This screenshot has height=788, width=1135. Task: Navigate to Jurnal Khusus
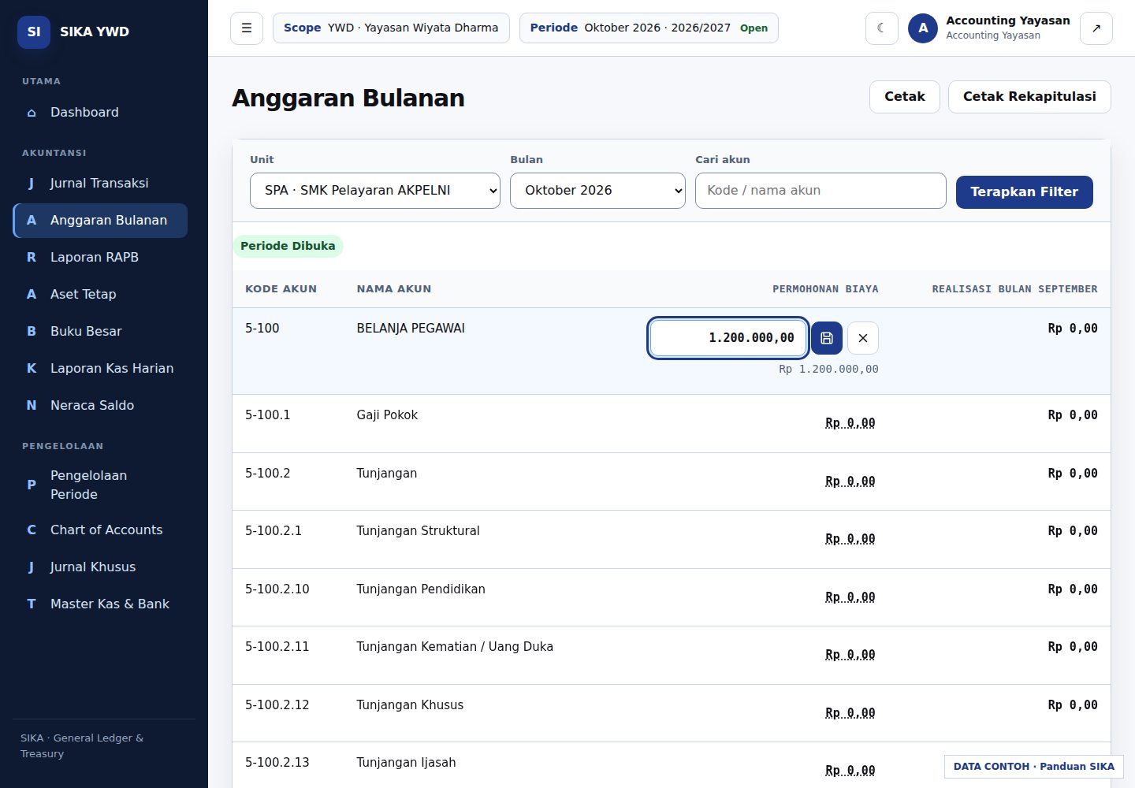100,567
